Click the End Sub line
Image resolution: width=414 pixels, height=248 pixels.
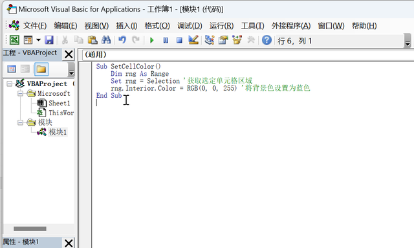(109, 95)
